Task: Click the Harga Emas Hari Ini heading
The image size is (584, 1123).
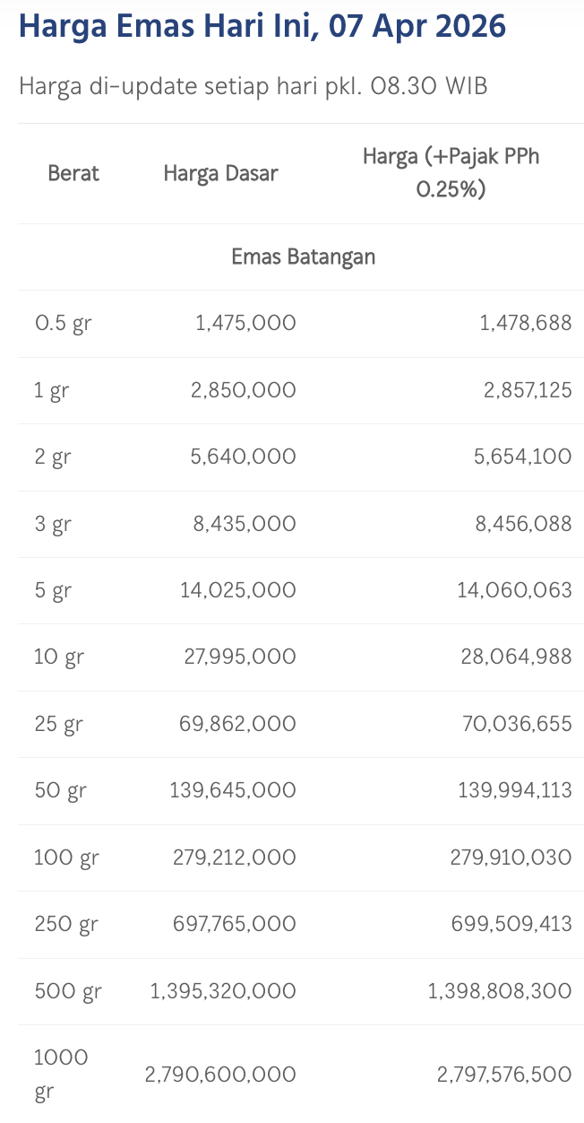Action: 262,28
